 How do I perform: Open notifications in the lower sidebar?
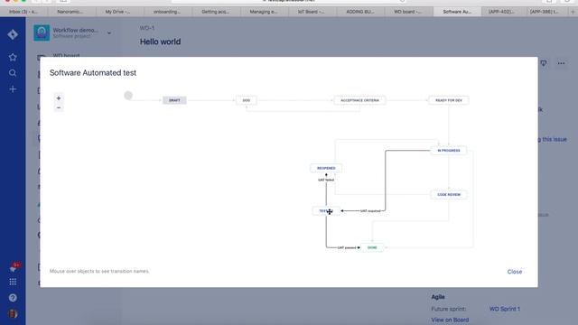pos(14,268)
